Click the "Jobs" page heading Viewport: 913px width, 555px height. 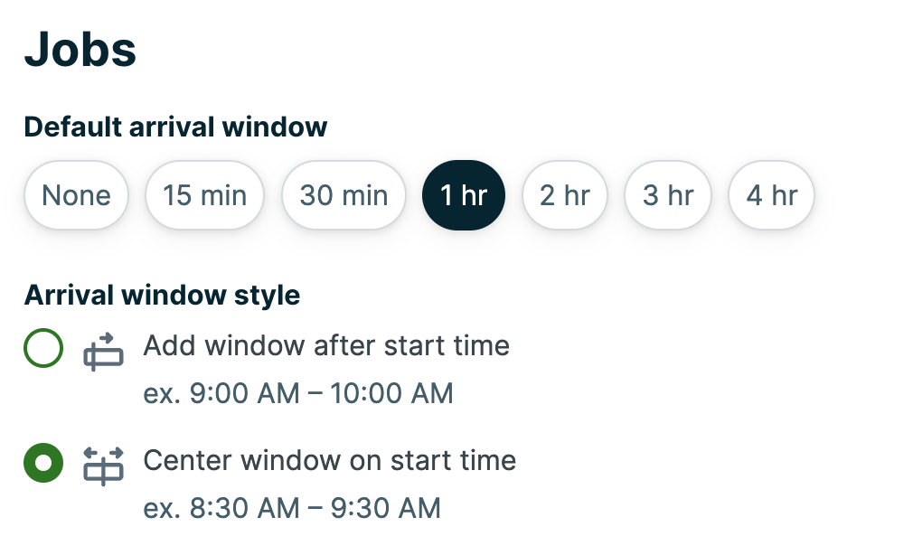pyautogui.click(x=80, y=50)
